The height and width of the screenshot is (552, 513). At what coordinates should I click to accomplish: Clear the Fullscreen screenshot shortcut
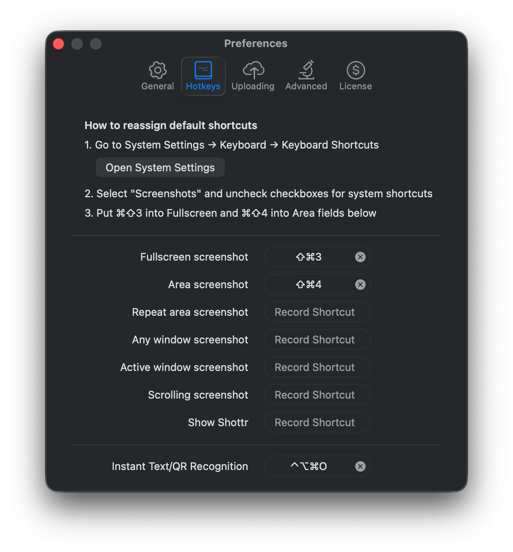click(360, 257)
